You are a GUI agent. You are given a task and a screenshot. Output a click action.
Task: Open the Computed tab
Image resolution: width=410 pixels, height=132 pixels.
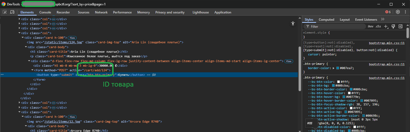[326, 20]
